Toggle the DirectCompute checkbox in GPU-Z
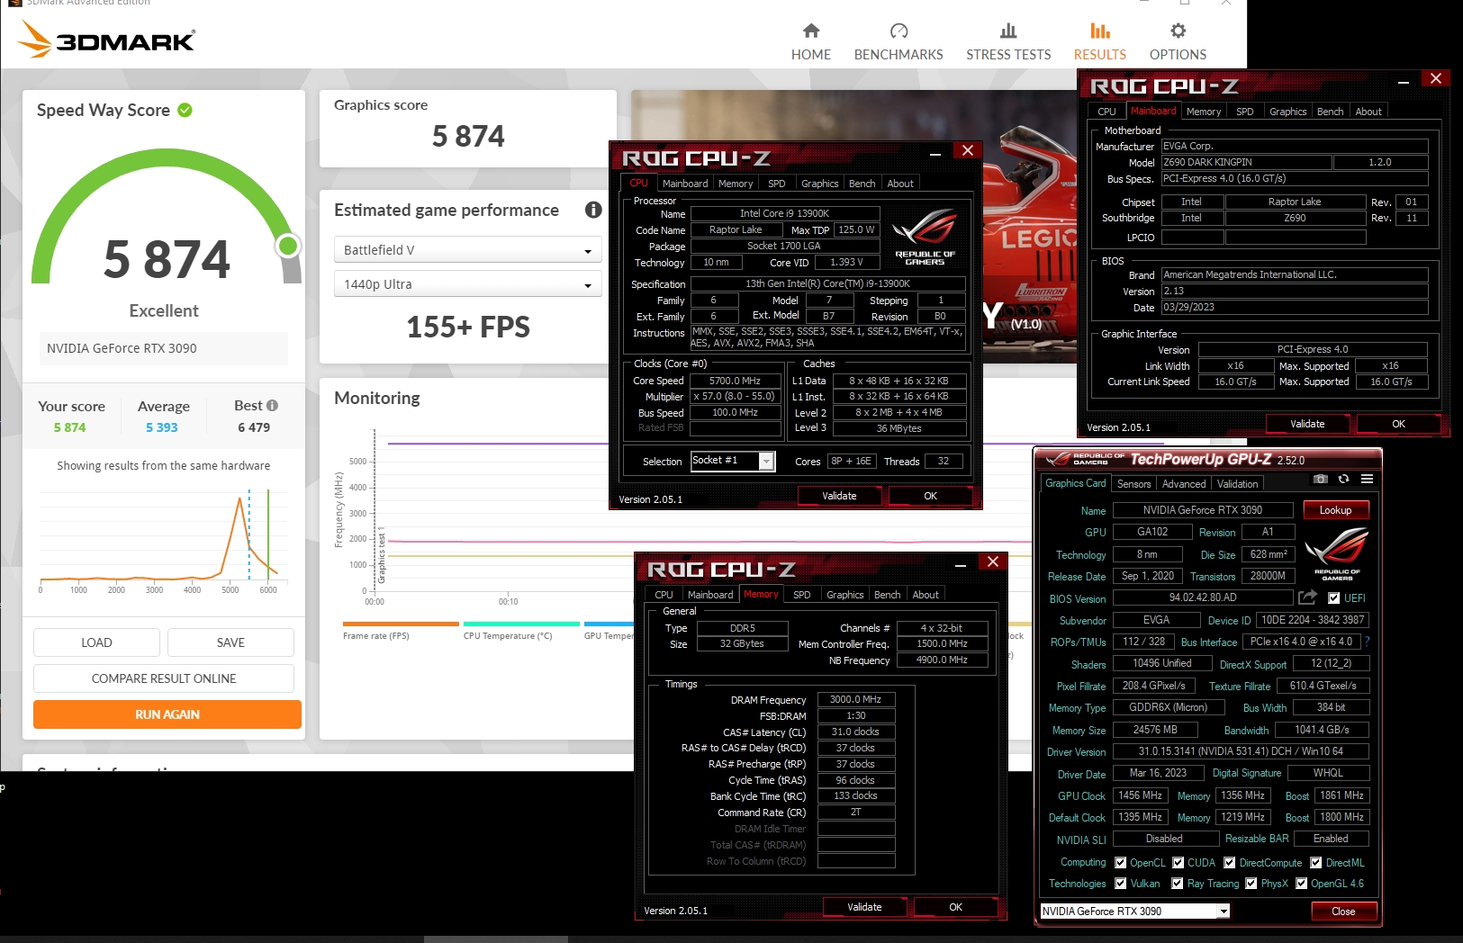The width and height of the screenshot is (1463, 943). (x=1229, y=862)
